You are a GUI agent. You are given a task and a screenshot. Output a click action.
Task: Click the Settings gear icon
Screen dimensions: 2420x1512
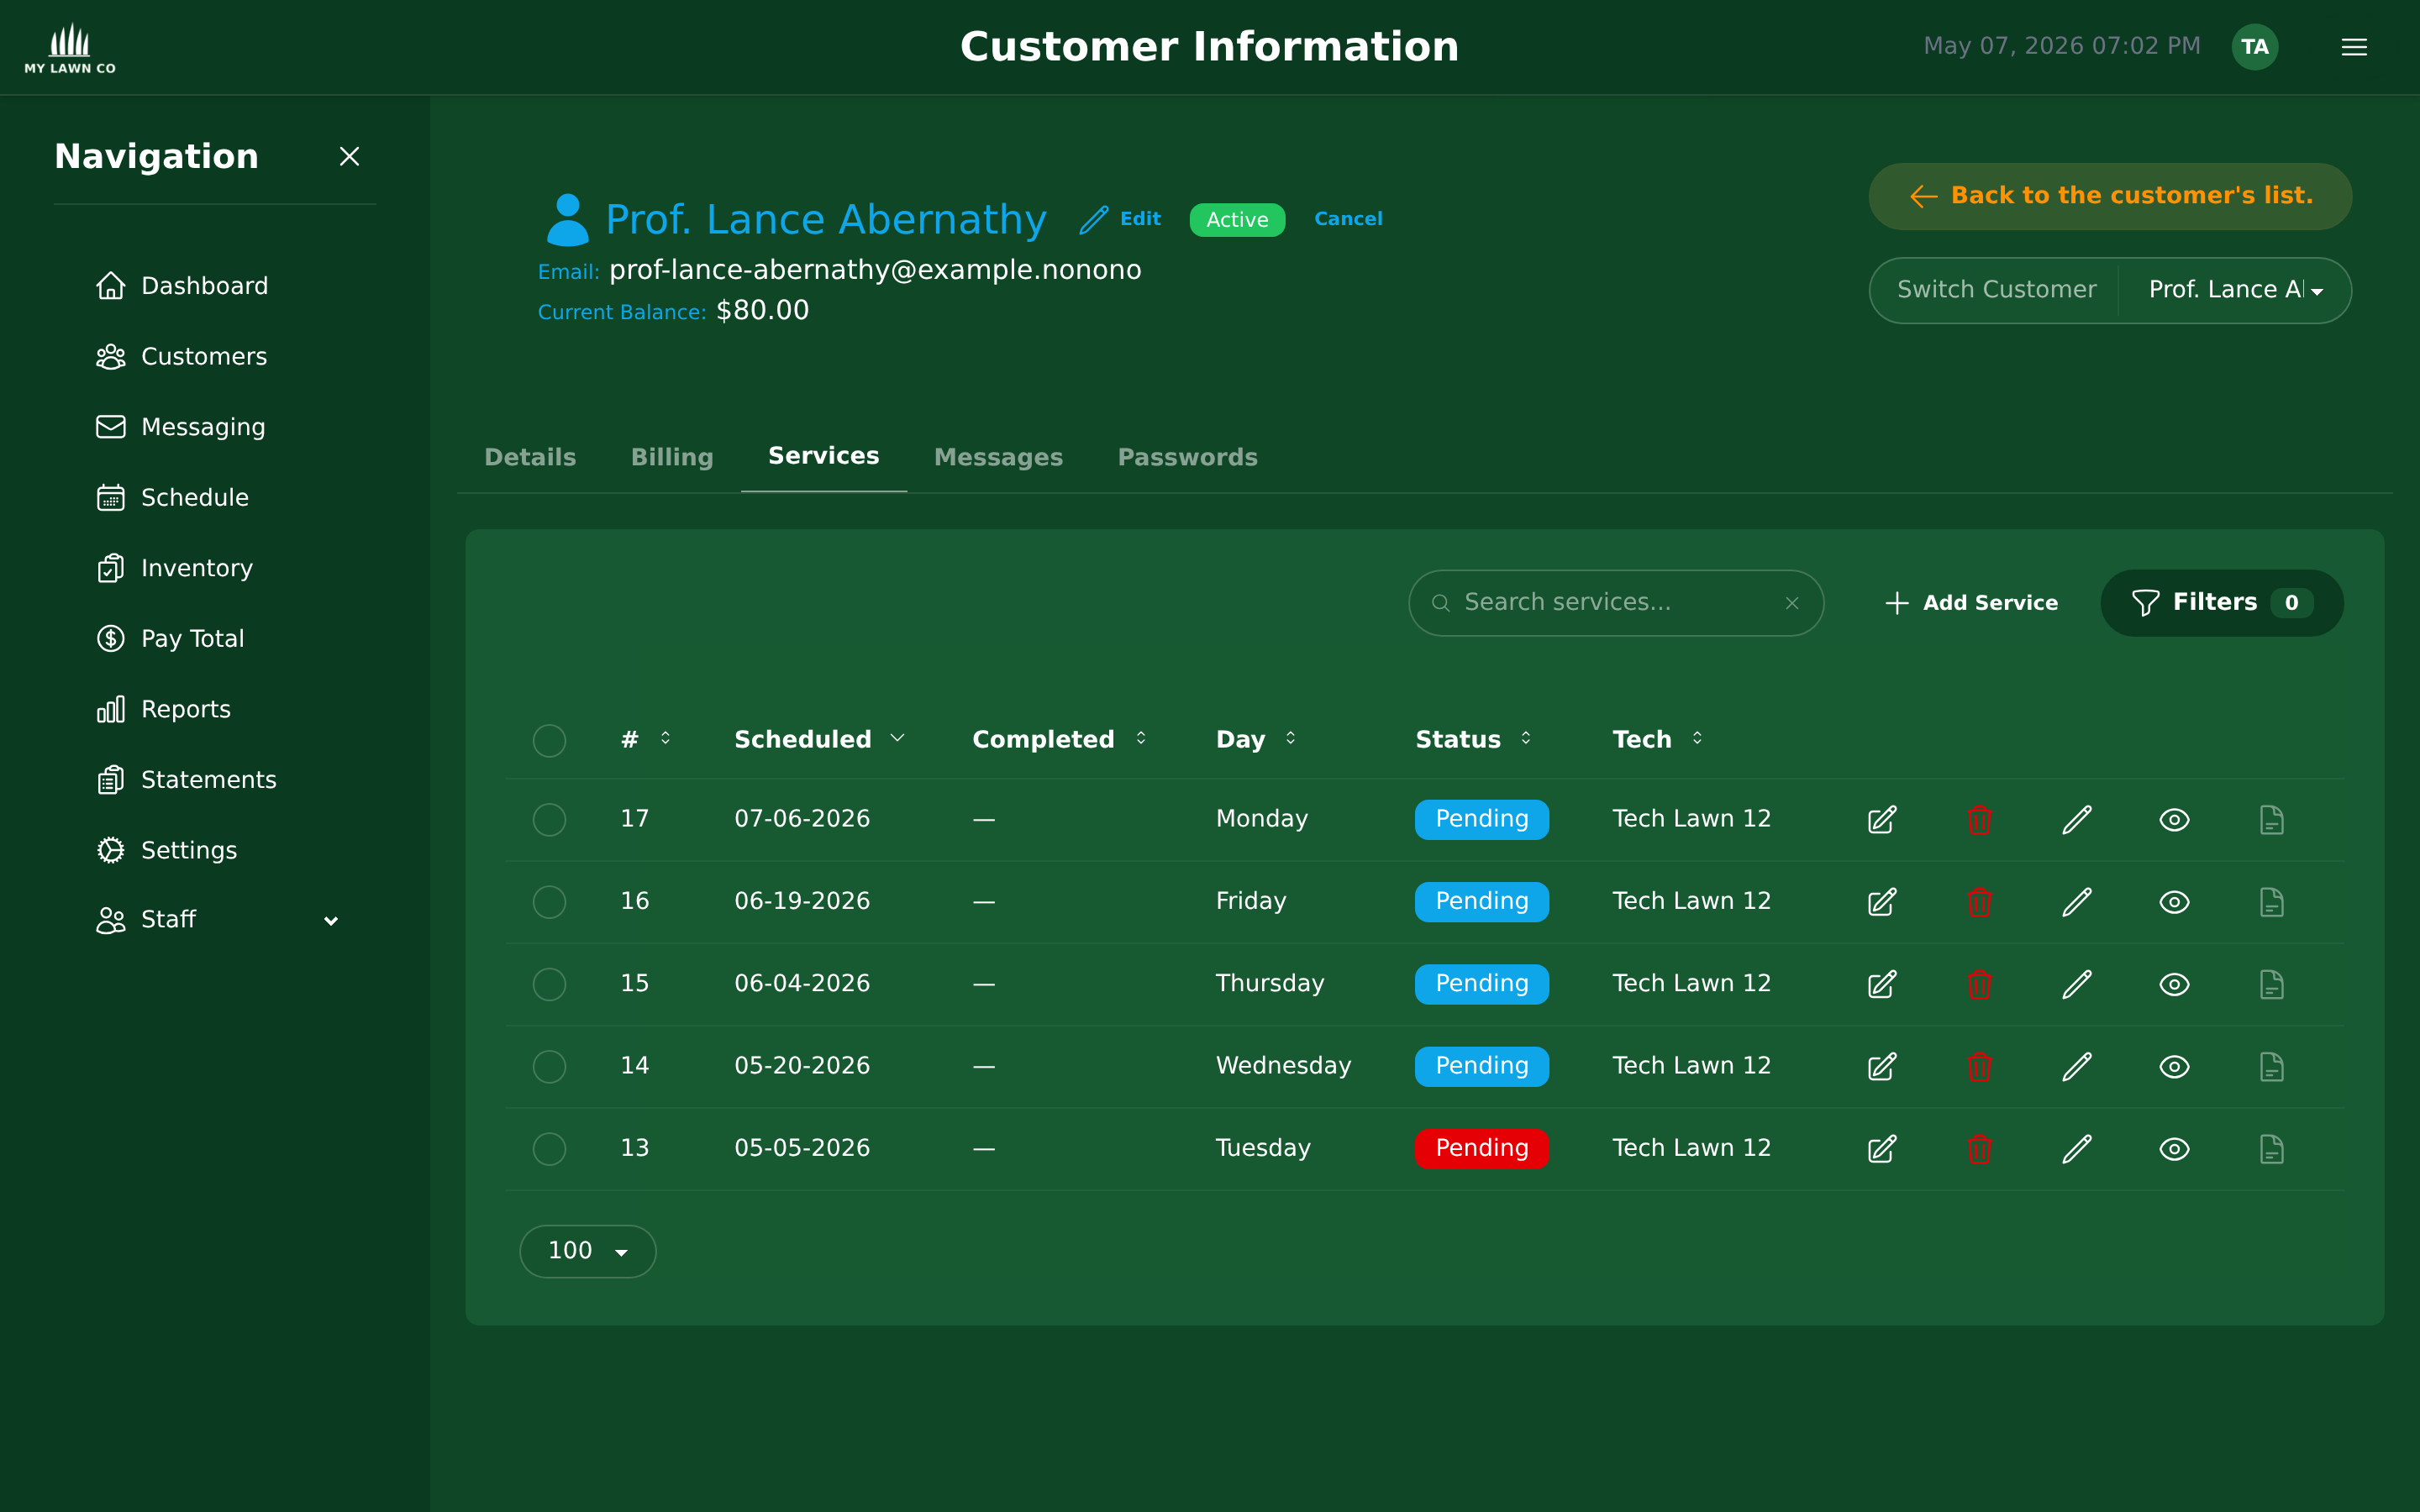pos(110,850)
